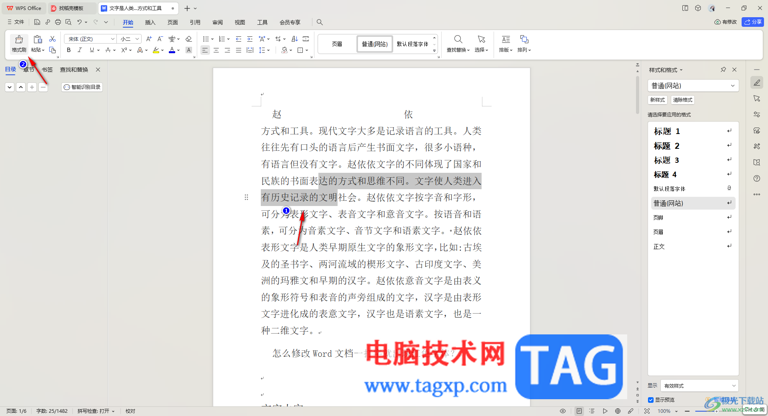768x416 pixels.
Task: Click the 智能识别目录 button
Action: [x=82, y=87]
